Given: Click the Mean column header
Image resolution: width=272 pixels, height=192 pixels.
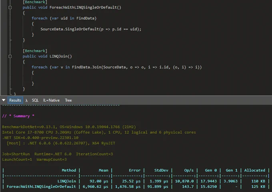Looking at the screenshot, I should click(104, 170).
